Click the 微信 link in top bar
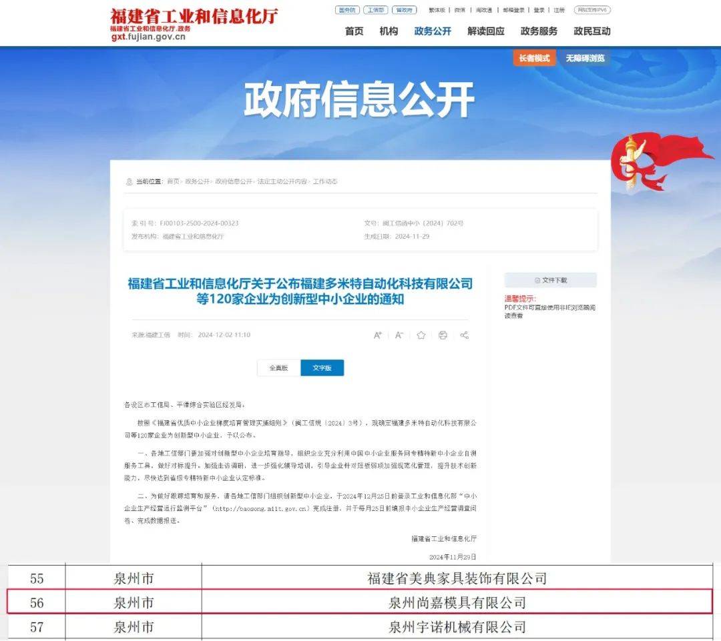721x641 pixels. click(460, 10)
